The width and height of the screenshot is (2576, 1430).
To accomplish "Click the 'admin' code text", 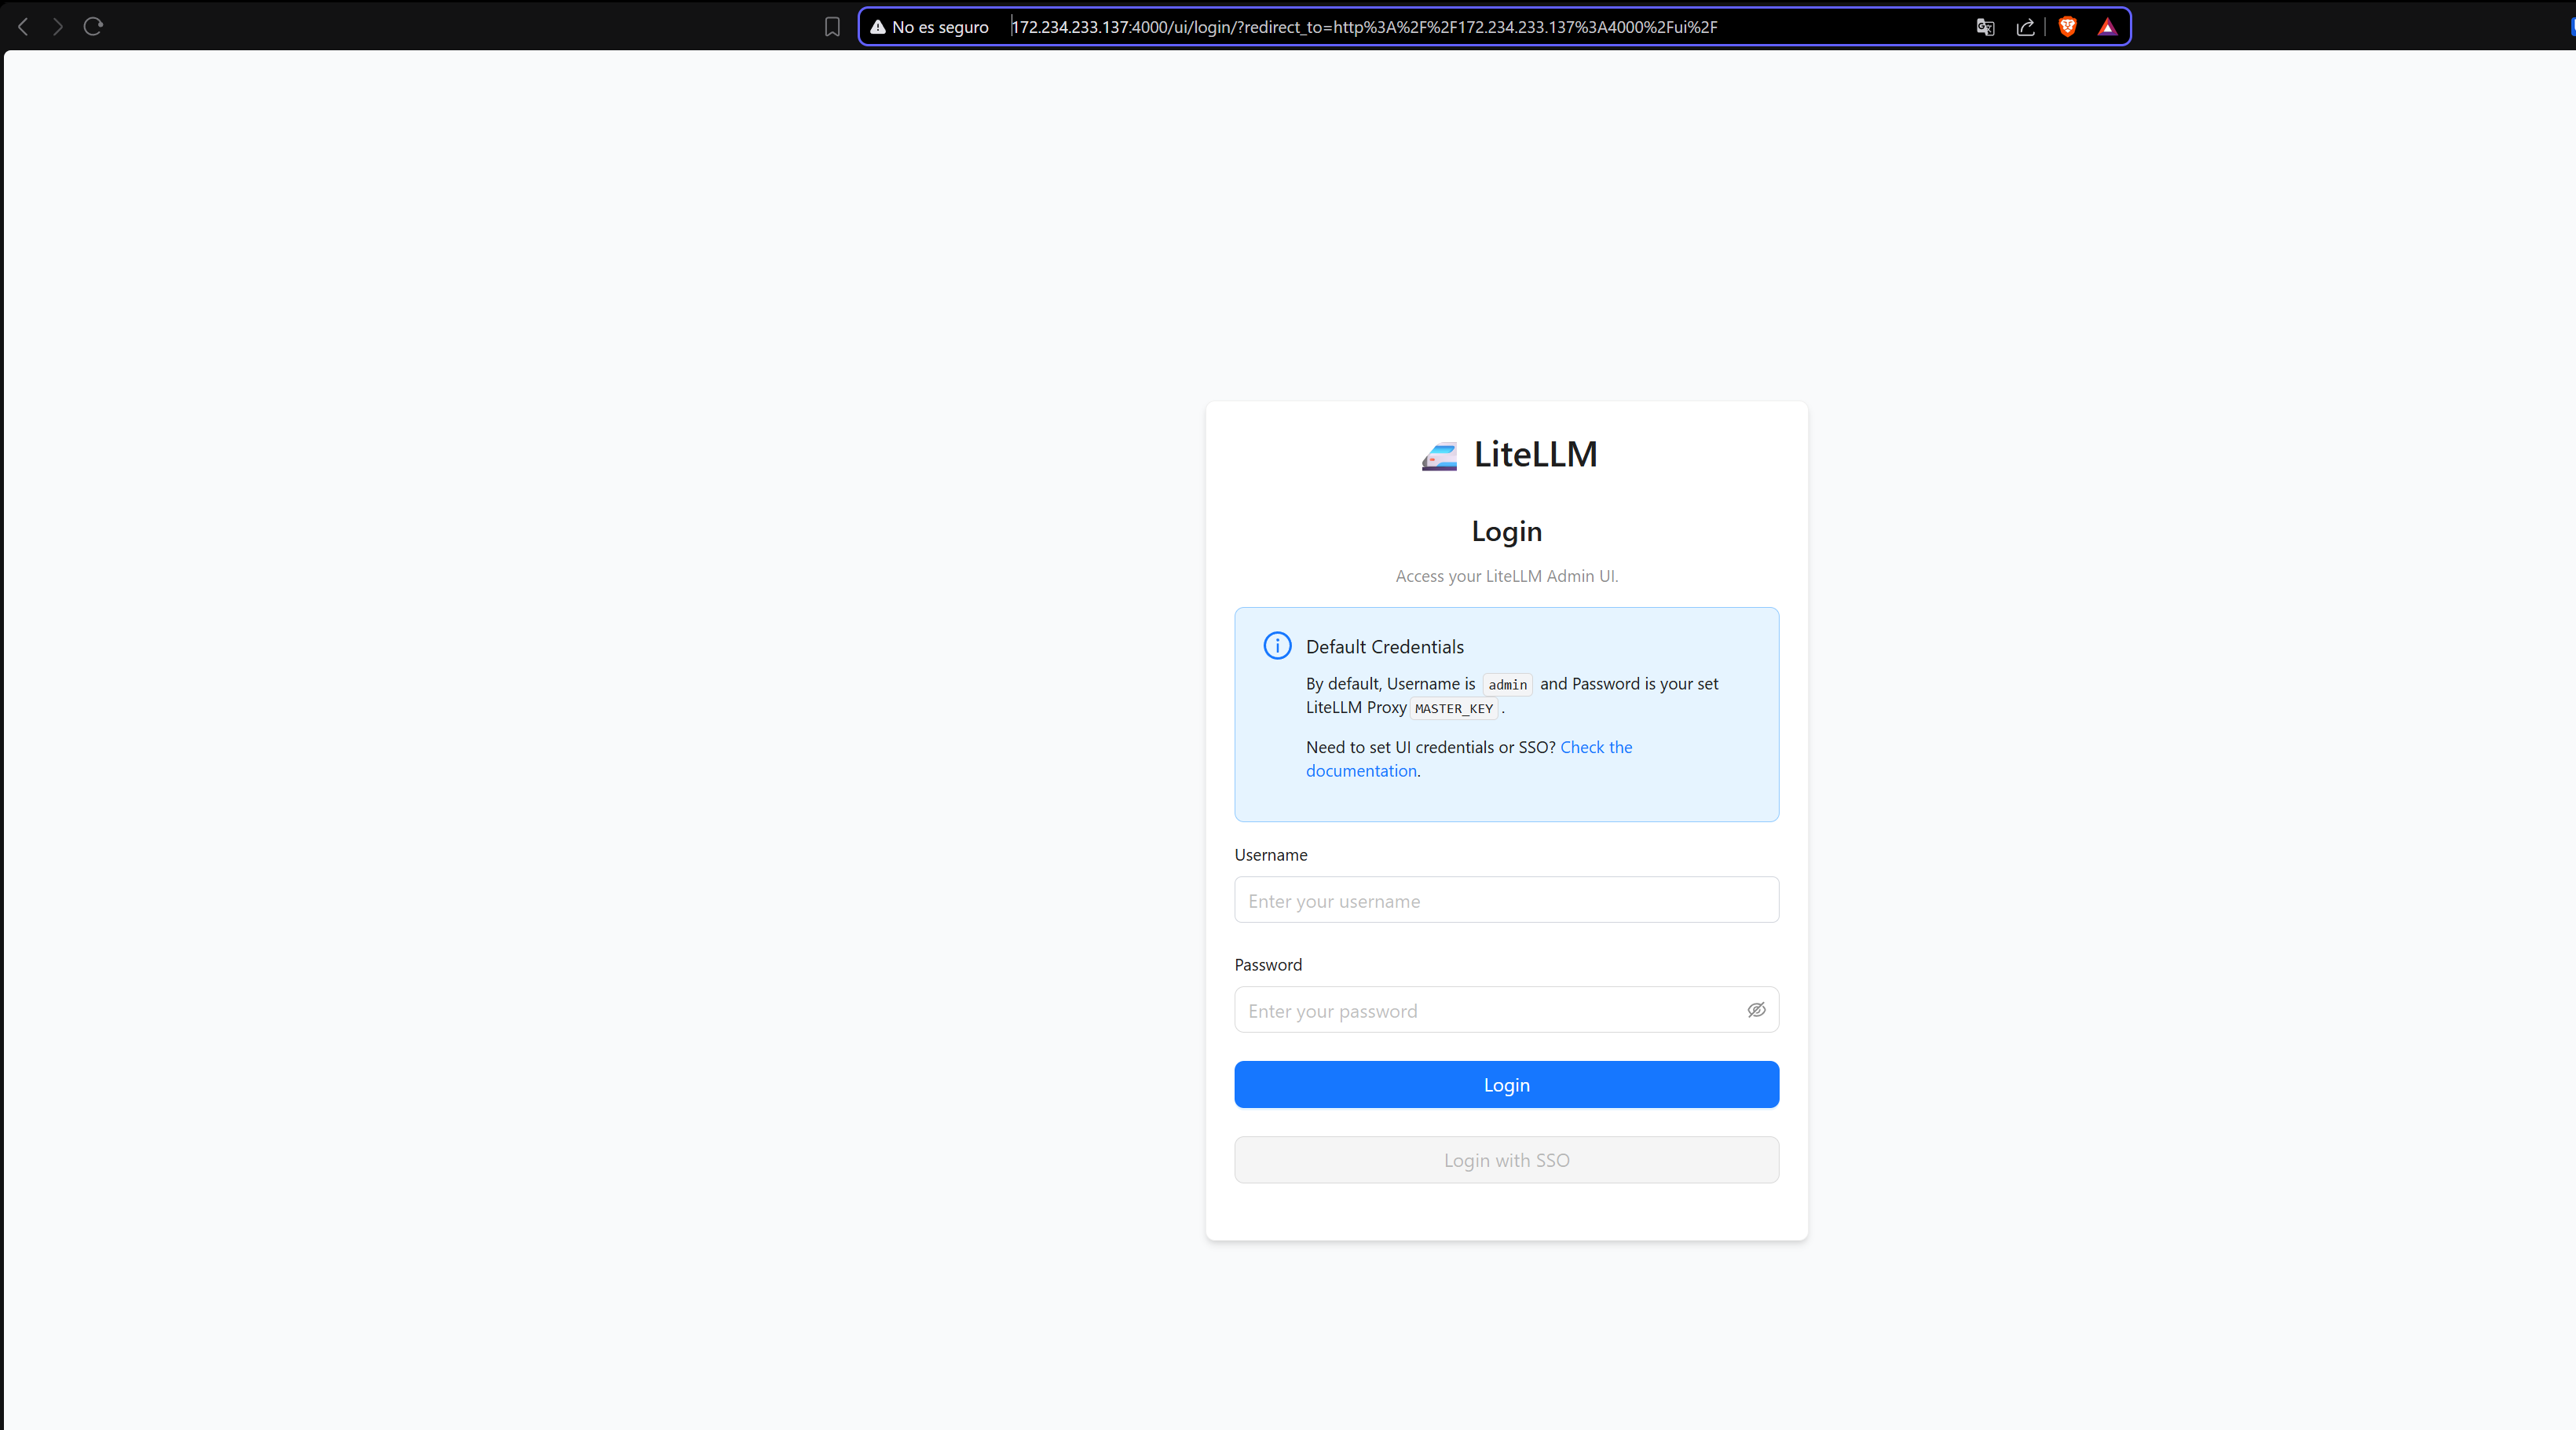I will 1507,685.
